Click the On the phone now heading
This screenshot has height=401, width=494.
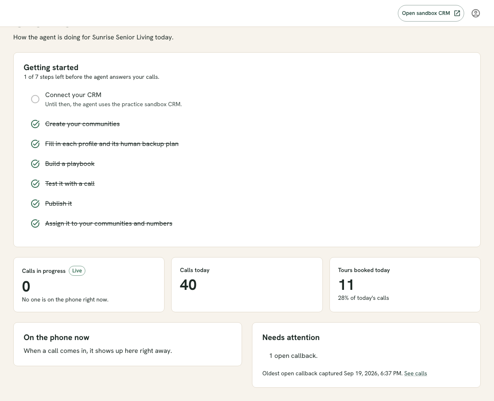(56, 337)
